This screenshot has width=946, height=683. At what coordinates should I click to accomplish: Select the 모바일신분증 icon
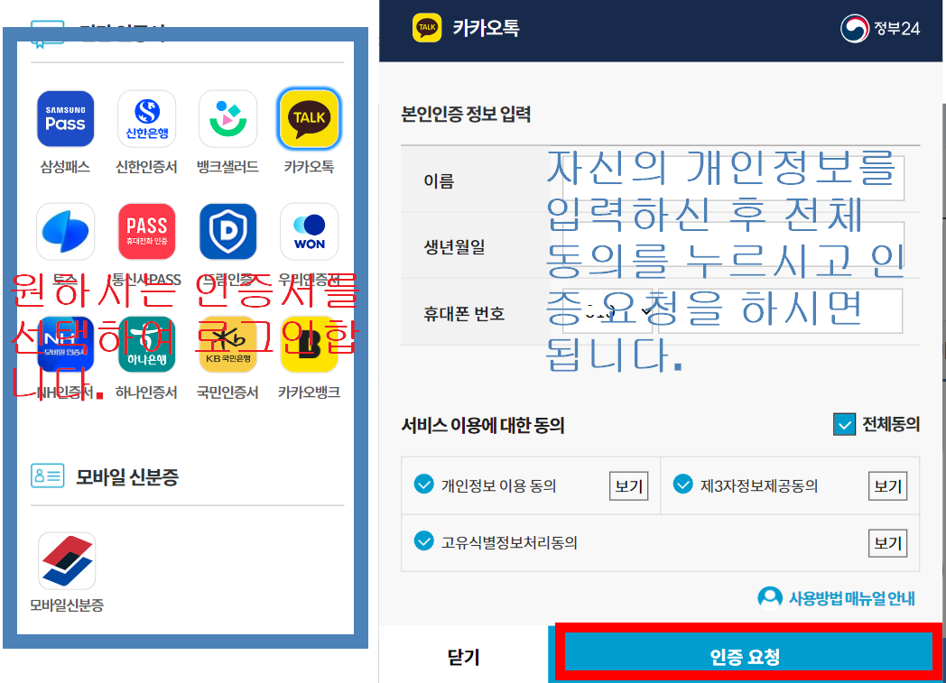[x=65, y=559]
